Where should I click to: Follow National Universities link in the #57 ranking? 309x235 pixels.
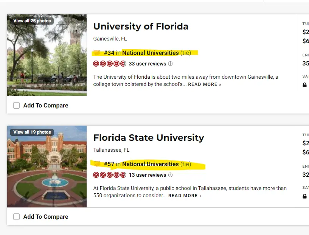pos(150,164)
